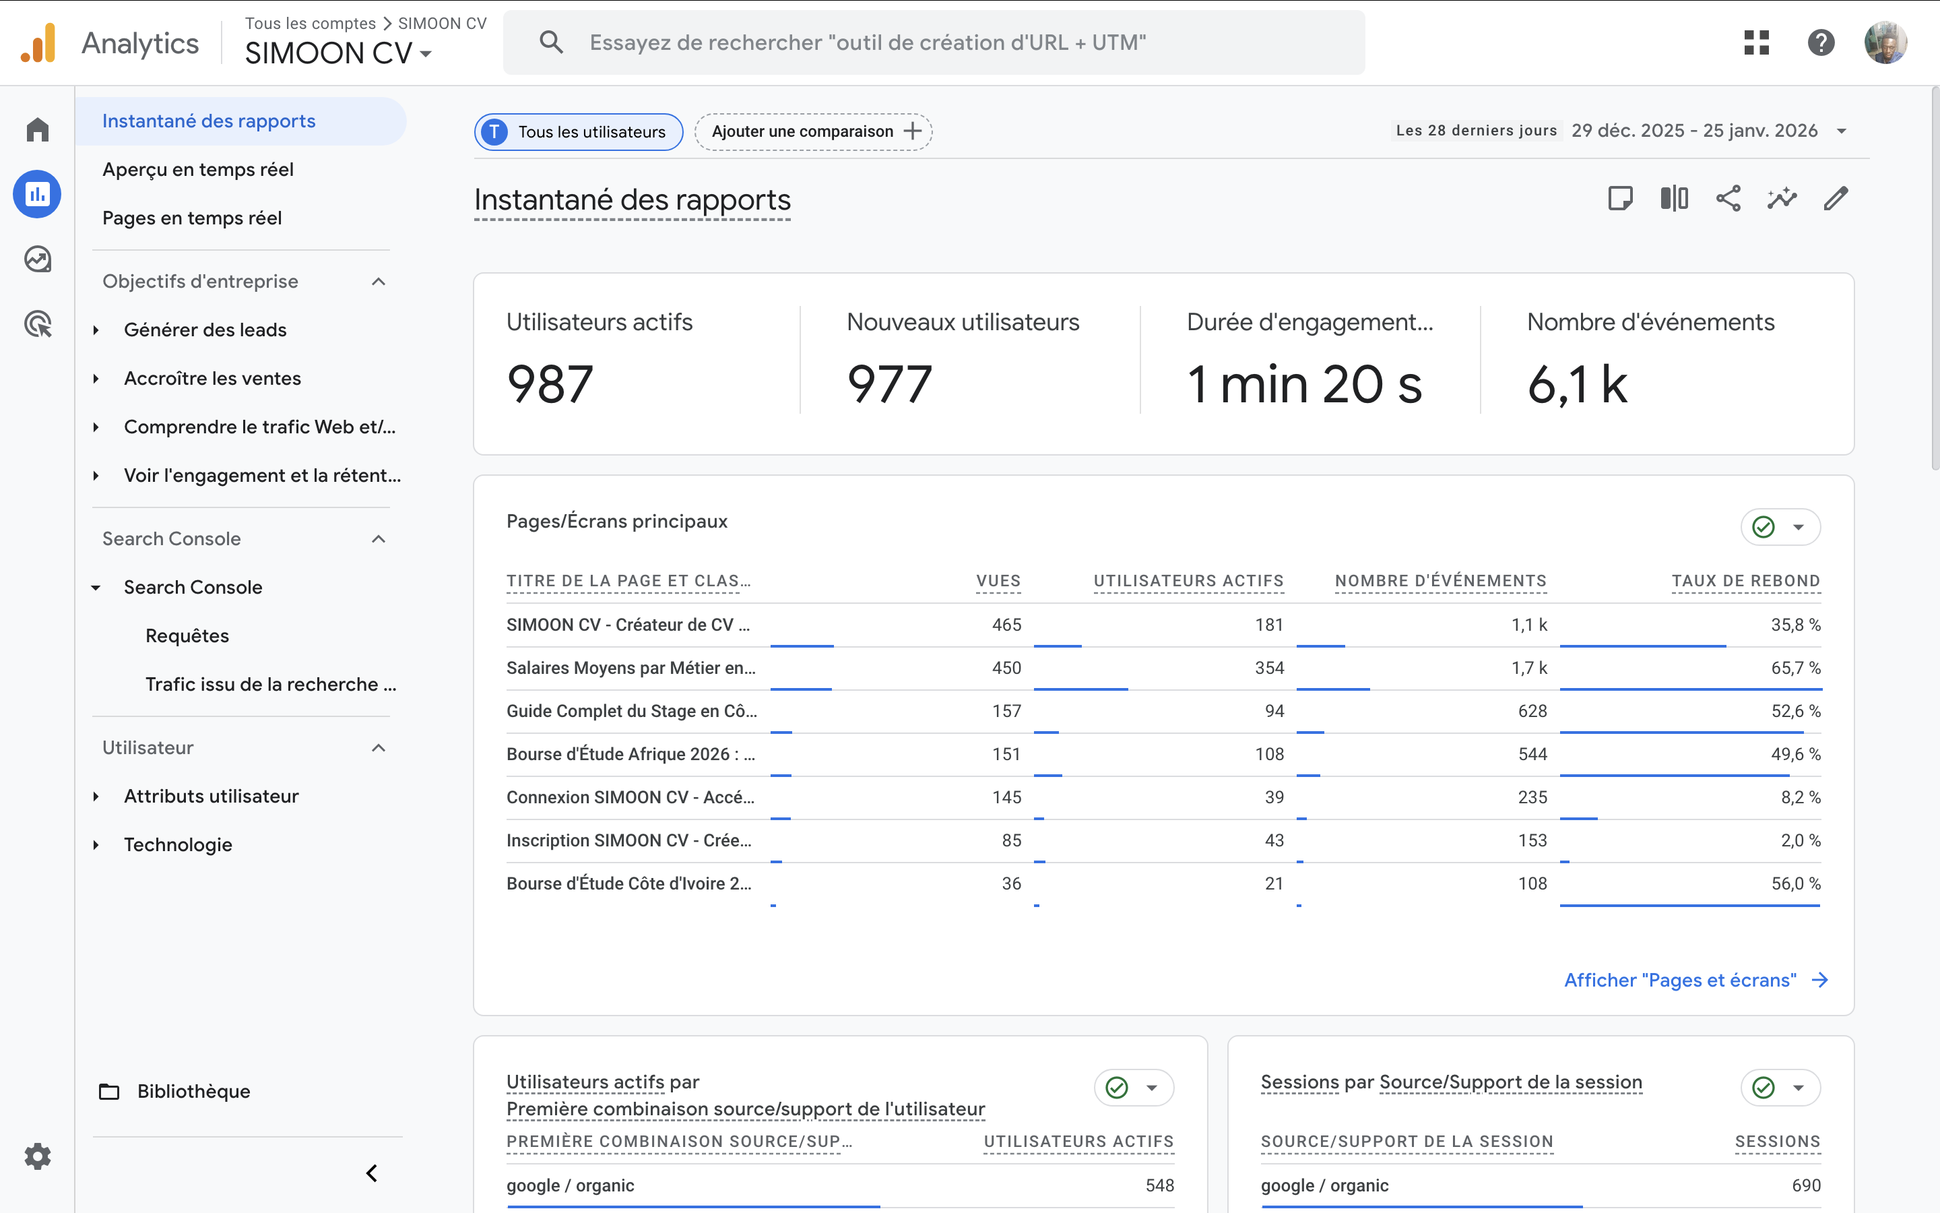Switch to Aperçu en temps réel

tap(197, 169)
